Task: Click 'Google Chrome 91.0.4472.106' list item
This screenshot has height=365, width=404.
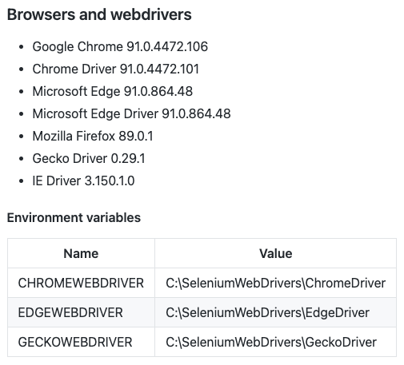Action: pyautogui.click(x=120, y=46)
